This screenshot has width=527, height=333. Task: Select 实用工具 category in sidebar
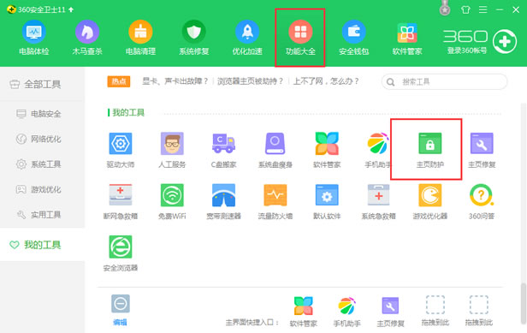43,215
